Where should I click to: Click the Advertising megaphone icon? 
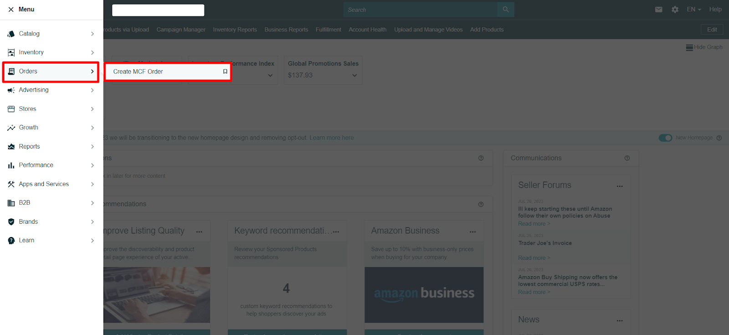(11, 90)
